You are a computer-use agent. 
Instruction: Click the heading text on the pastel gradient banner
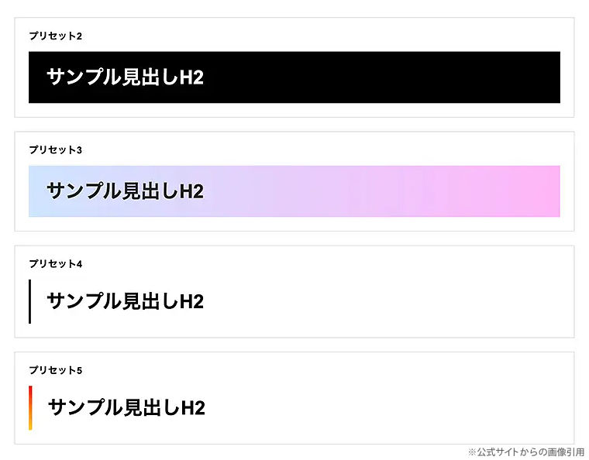(125, 191)
